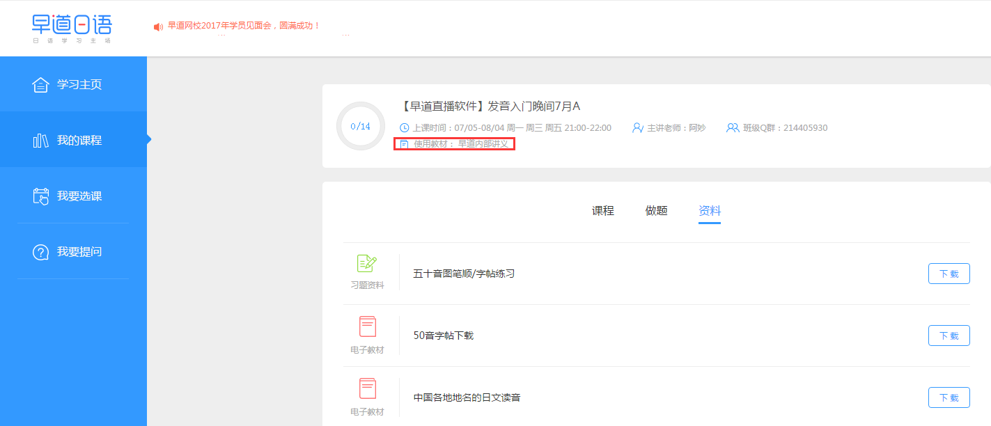Screen dimensions: 991x426
Task: Click the teacher icon beside 主讲老师
Action: tap(638, 127)
